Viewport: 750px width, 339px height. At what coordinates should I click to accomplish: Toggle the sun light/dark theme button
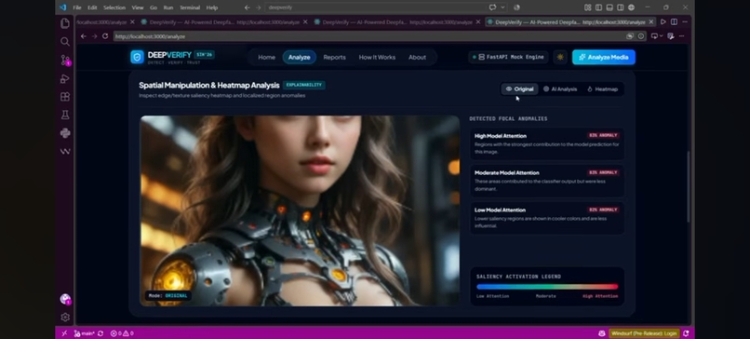(560, 57)
